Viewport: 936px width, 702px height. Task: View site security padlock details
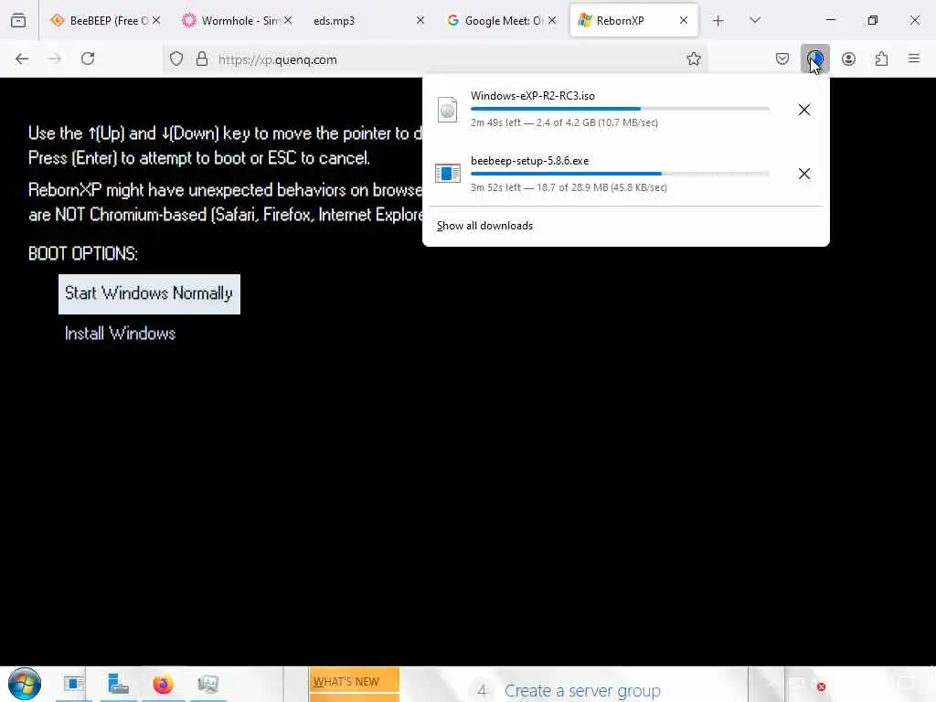click(202, 58)
